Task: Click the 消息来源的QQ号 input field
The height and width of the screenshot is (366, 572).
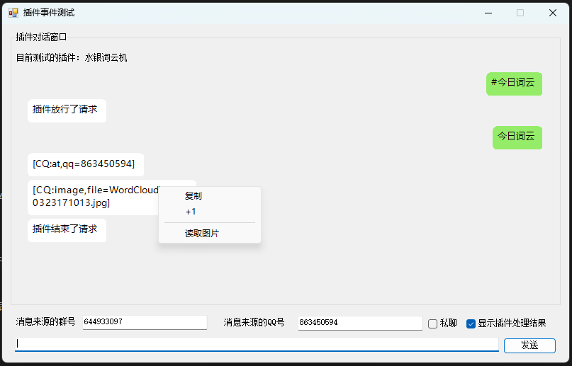Action: 359,323
